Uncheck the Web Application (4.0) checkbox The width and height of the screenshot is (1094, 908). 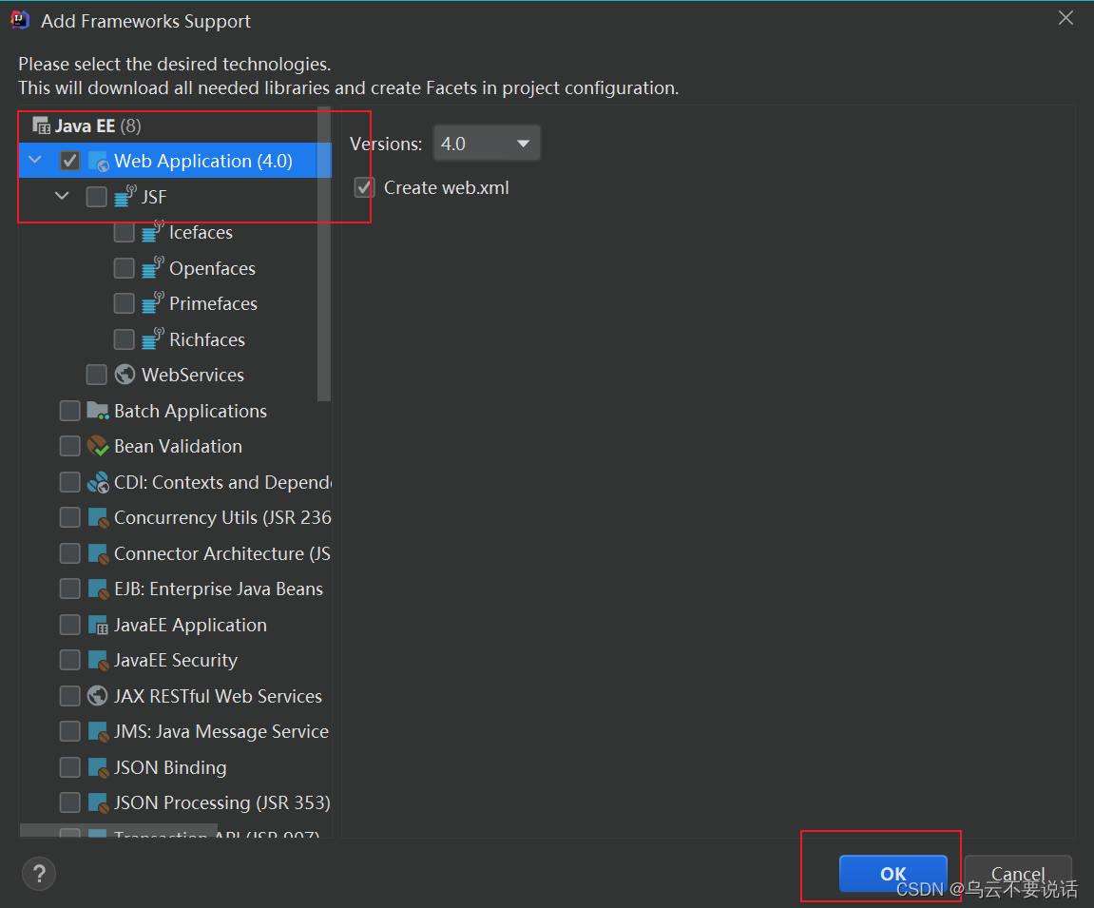click(69, 162)
